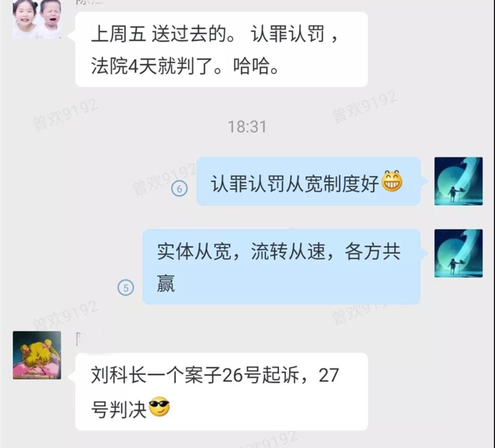Tap astronaut avatar beside 实体从宽 message
The height and width of the screenshot is (448, 495).
[458, 253]
